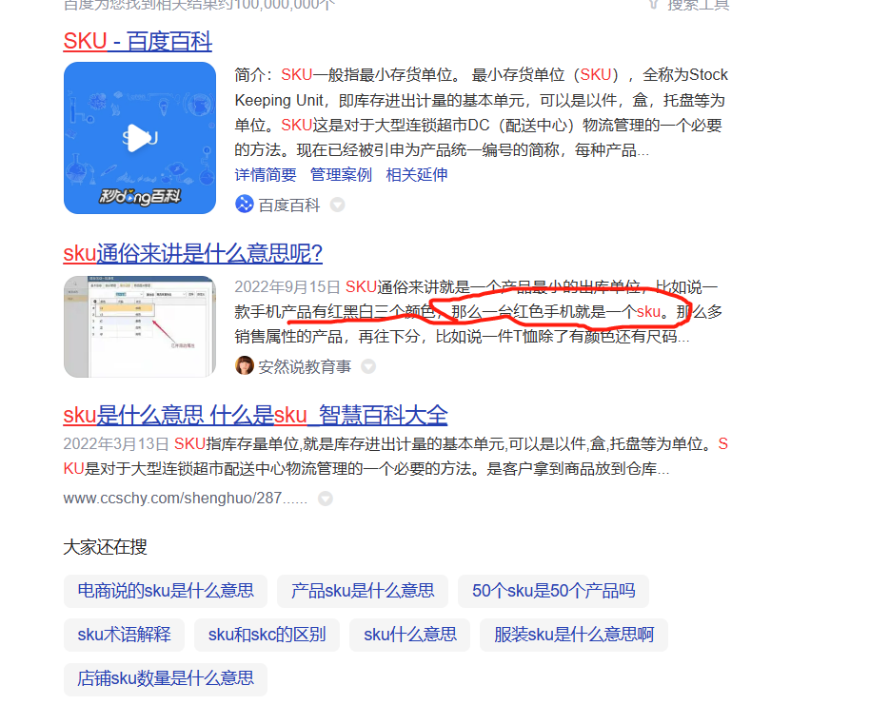Open the 相关延伸 sublink
Screen dimensions: 890x705
pyautogui.click(x=417, y=175)
